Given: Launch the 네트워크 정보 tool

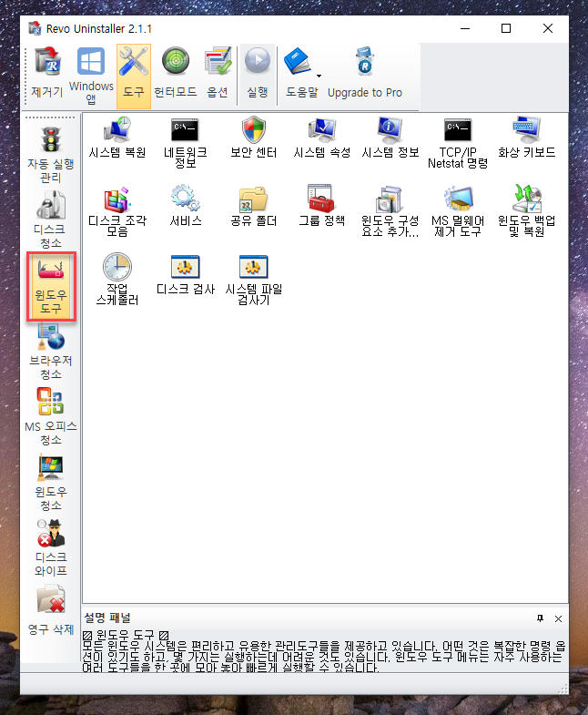Looking at the screenshot, I should pyautogui.click(x=185, y=142).
